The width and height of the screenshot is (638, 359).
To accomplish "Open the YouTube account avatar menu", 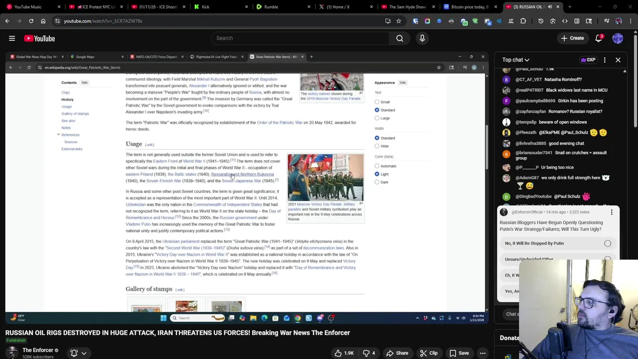I will [x=618, y=38].
